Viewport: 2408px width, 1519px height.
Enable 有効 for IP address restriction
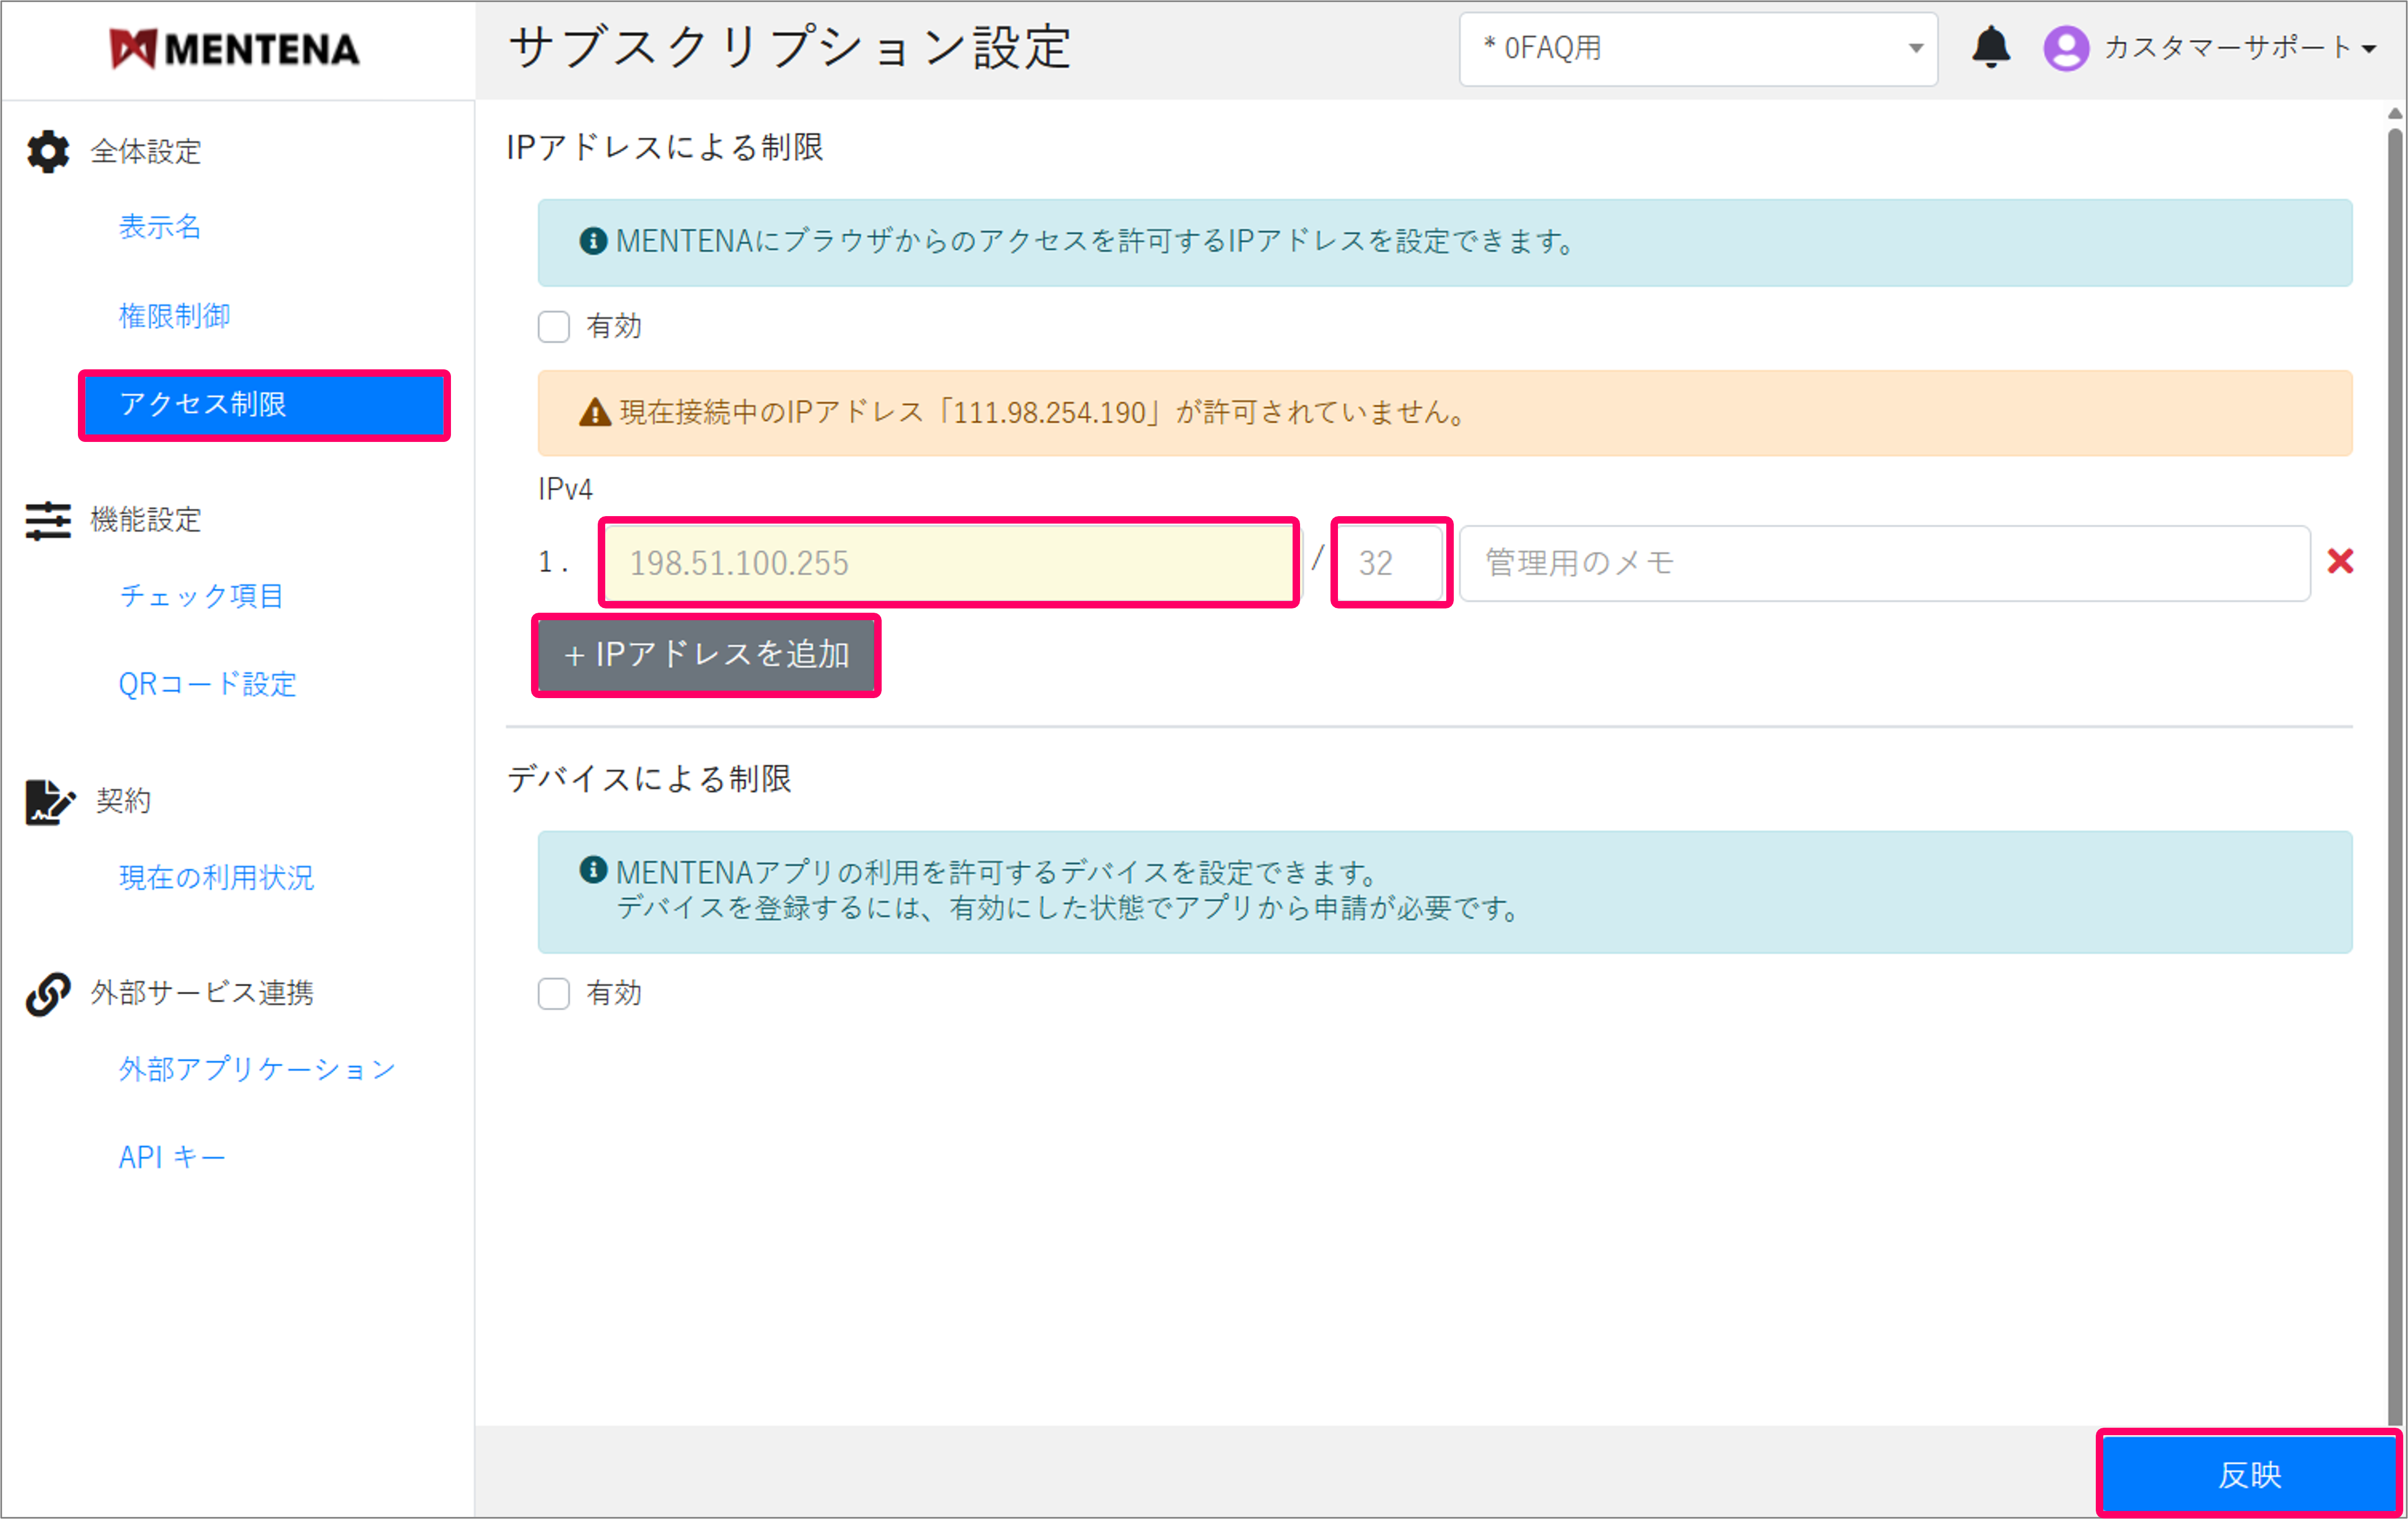(x=553, y=326)
